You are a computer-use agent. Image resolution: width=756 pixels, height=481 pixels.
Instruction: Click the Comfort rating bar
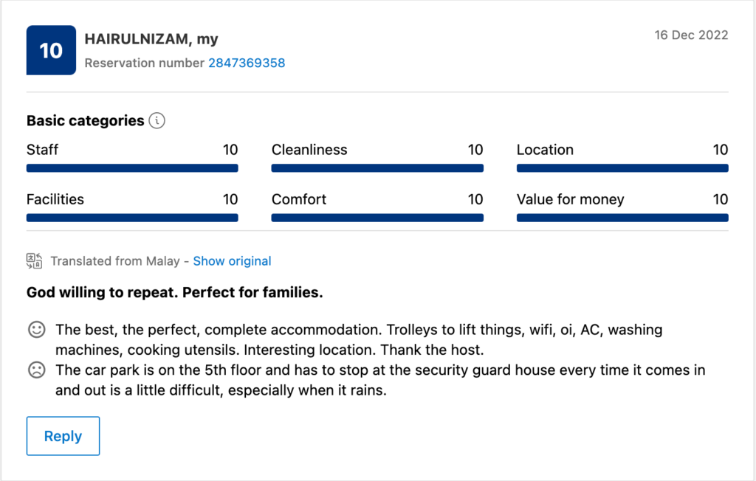377,218
